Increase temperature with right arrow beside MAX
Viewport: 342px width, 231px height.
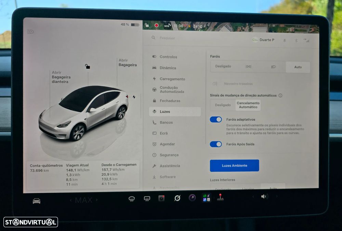pyautogui.click(x=97, y=200)
